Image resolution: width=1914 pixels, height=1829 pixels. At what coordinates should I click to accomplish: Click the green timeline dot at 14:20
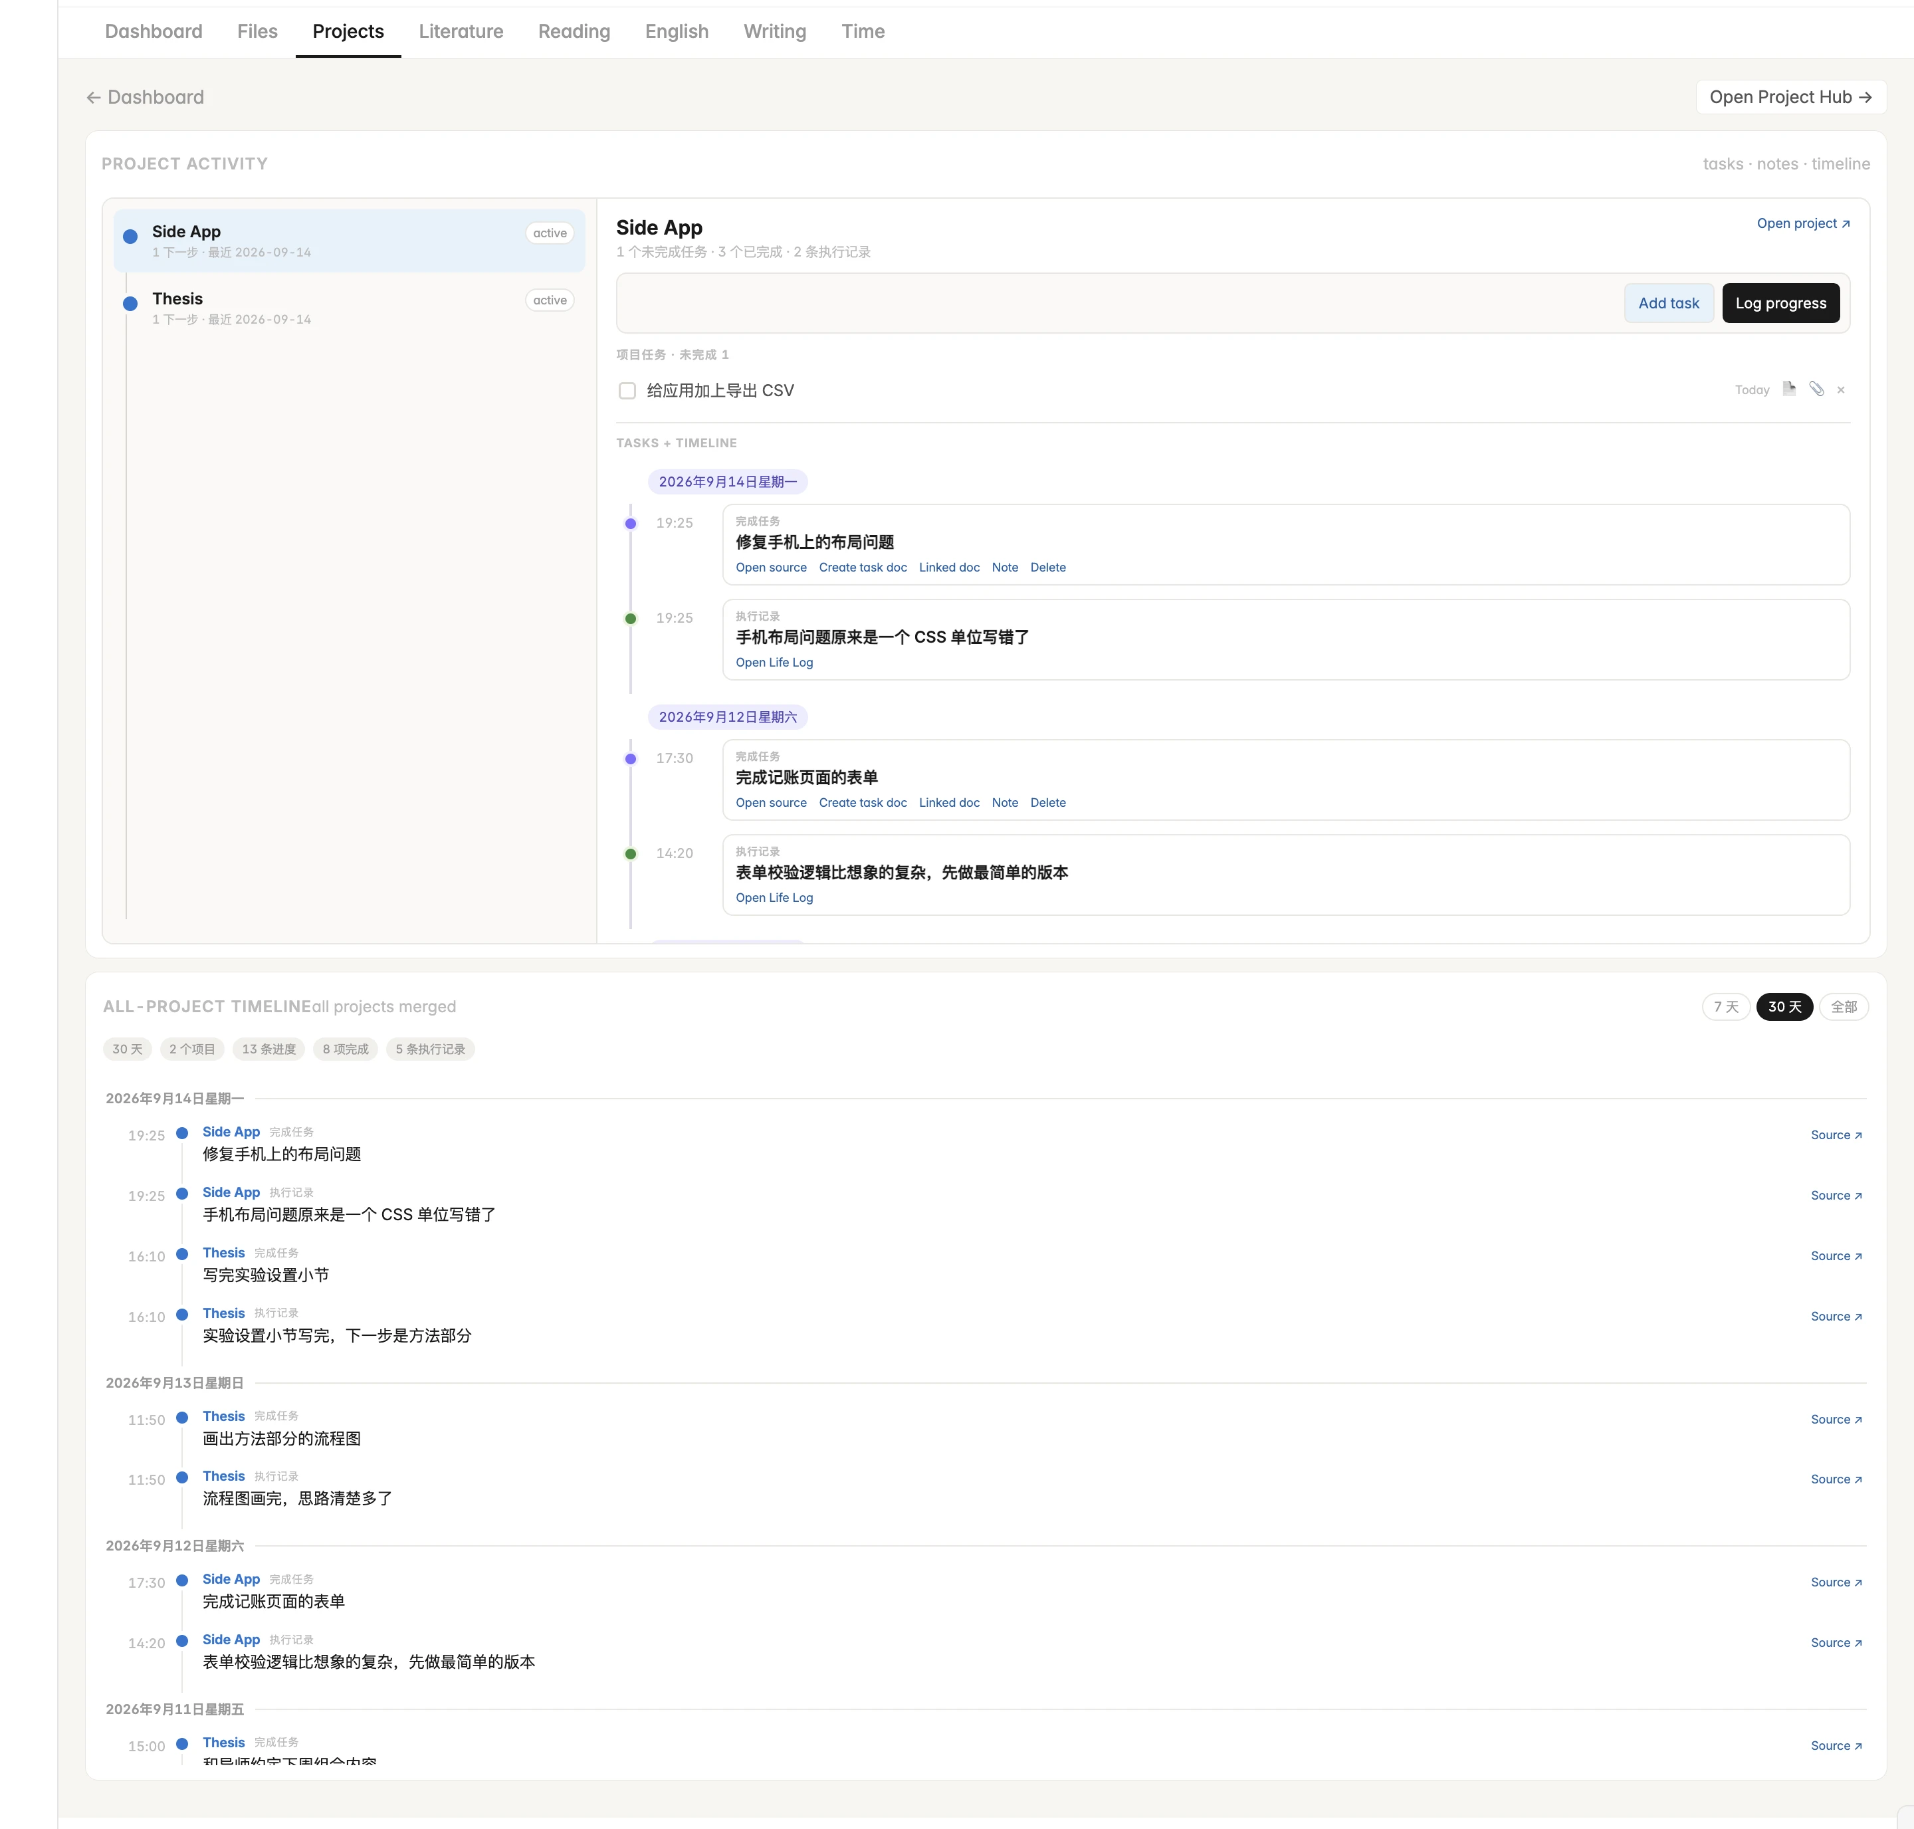[x=631, y=854]
